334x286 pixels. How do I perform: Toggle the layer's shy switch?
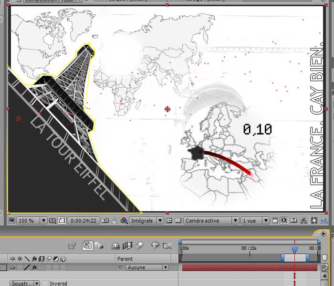pyautogui.click(x=12, y=267)
